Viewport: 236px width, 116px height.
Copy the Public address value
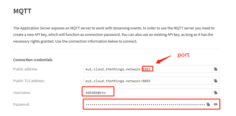tap(216, 69)
